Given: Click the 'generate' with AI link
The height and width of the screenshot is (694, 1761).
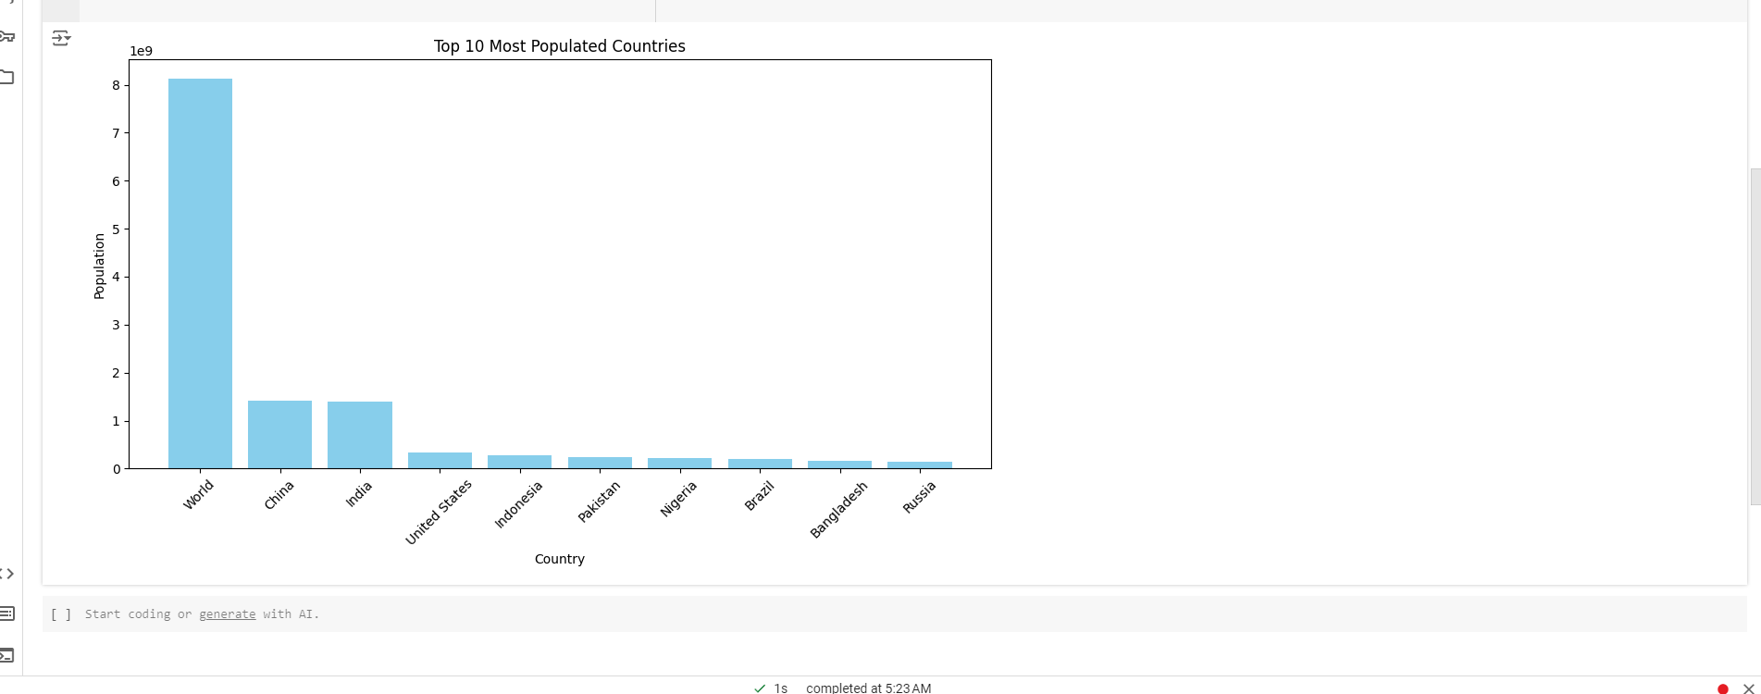Looking at the screenshot, I should click(x=227, y=613).
